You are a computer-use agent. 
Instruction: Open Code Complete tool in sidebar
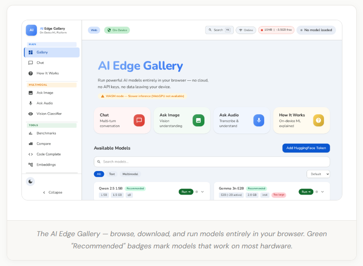point(52,154)
